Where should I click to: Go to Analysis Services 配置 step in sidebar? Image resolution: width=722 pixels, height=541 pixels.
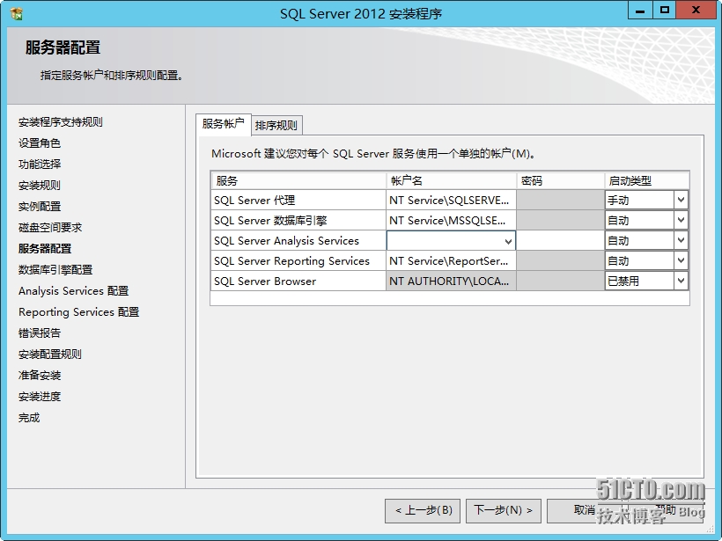(x=73, y=291)
